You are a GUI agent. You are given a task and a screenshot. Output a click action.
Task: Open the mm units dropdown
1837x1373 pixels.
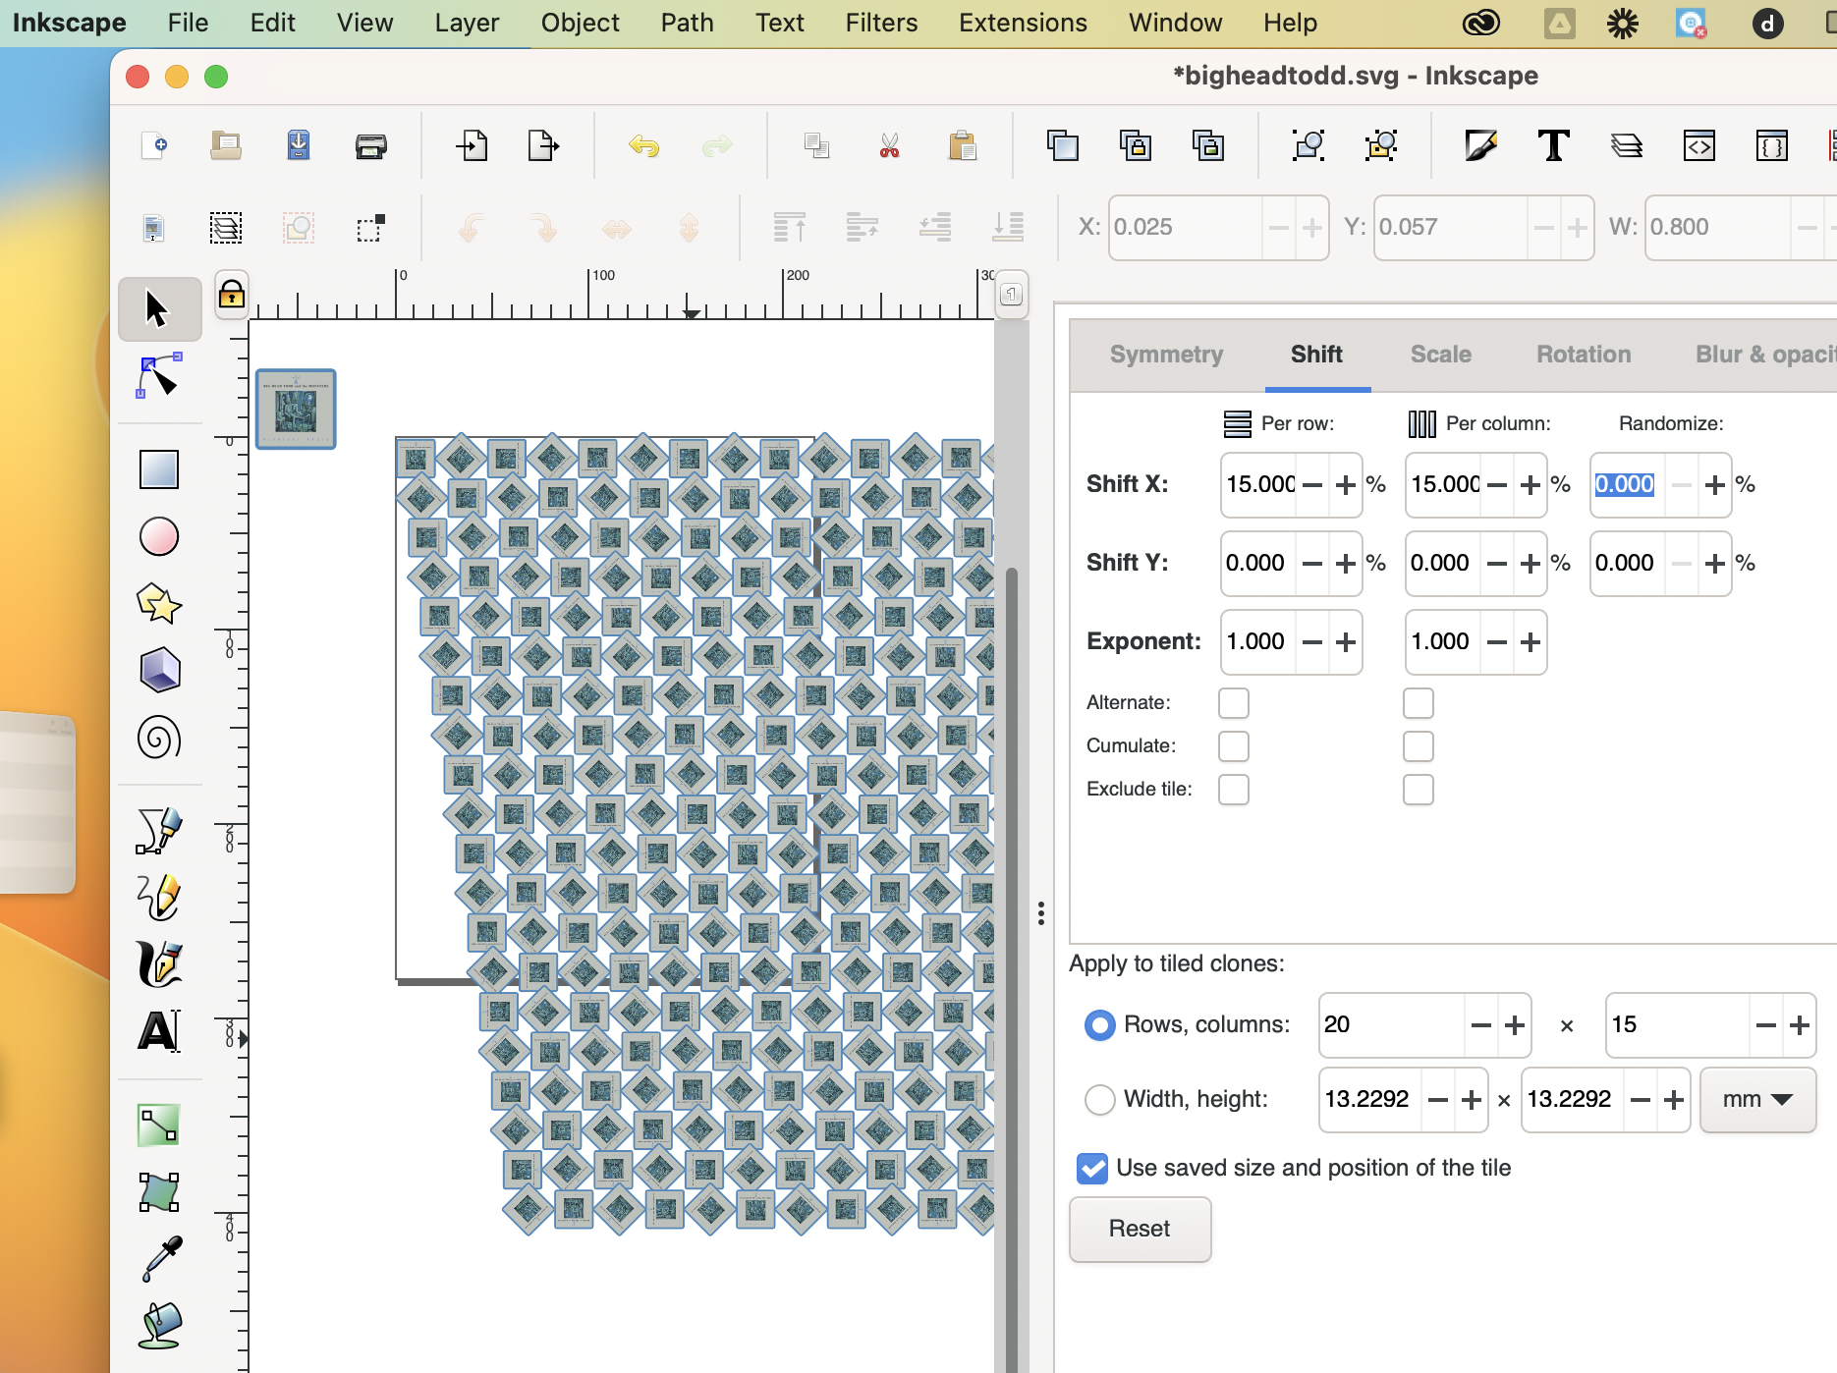click(1756, 1100)
